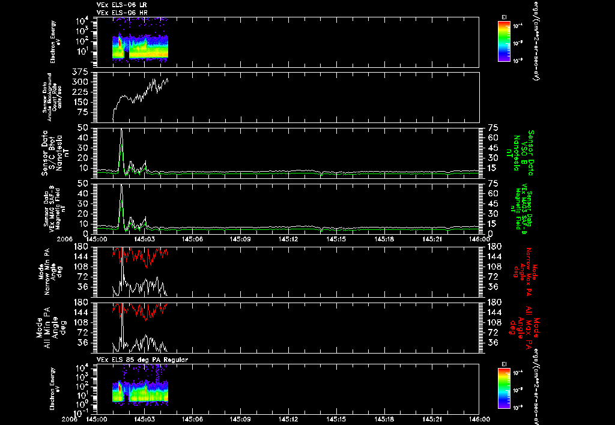Screen dimensions: 615x425
Task: Click the '375' tick on the Count Rate axis
Action: click(80, 72)
